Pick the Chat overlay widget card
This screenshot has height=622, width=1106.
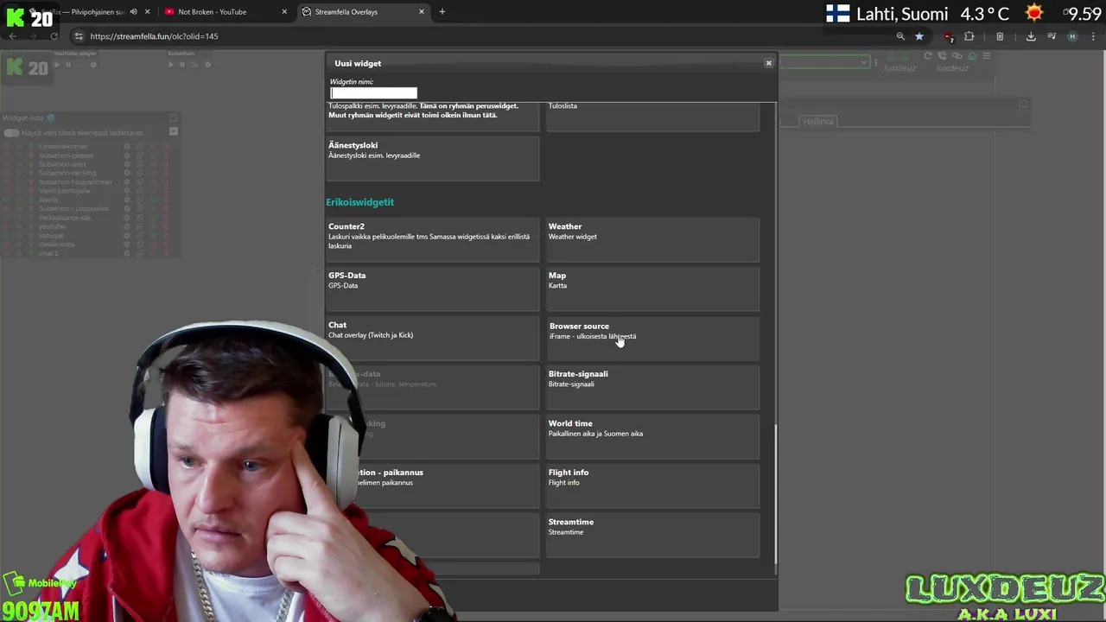click(x=432, y=338)
